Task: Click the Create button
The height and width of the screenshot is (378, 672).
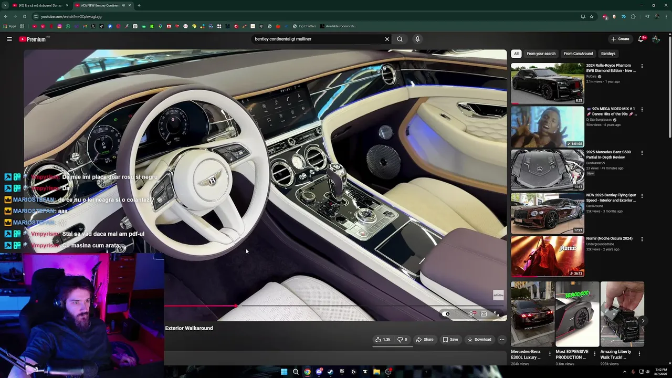Action: tap(620, 39)
